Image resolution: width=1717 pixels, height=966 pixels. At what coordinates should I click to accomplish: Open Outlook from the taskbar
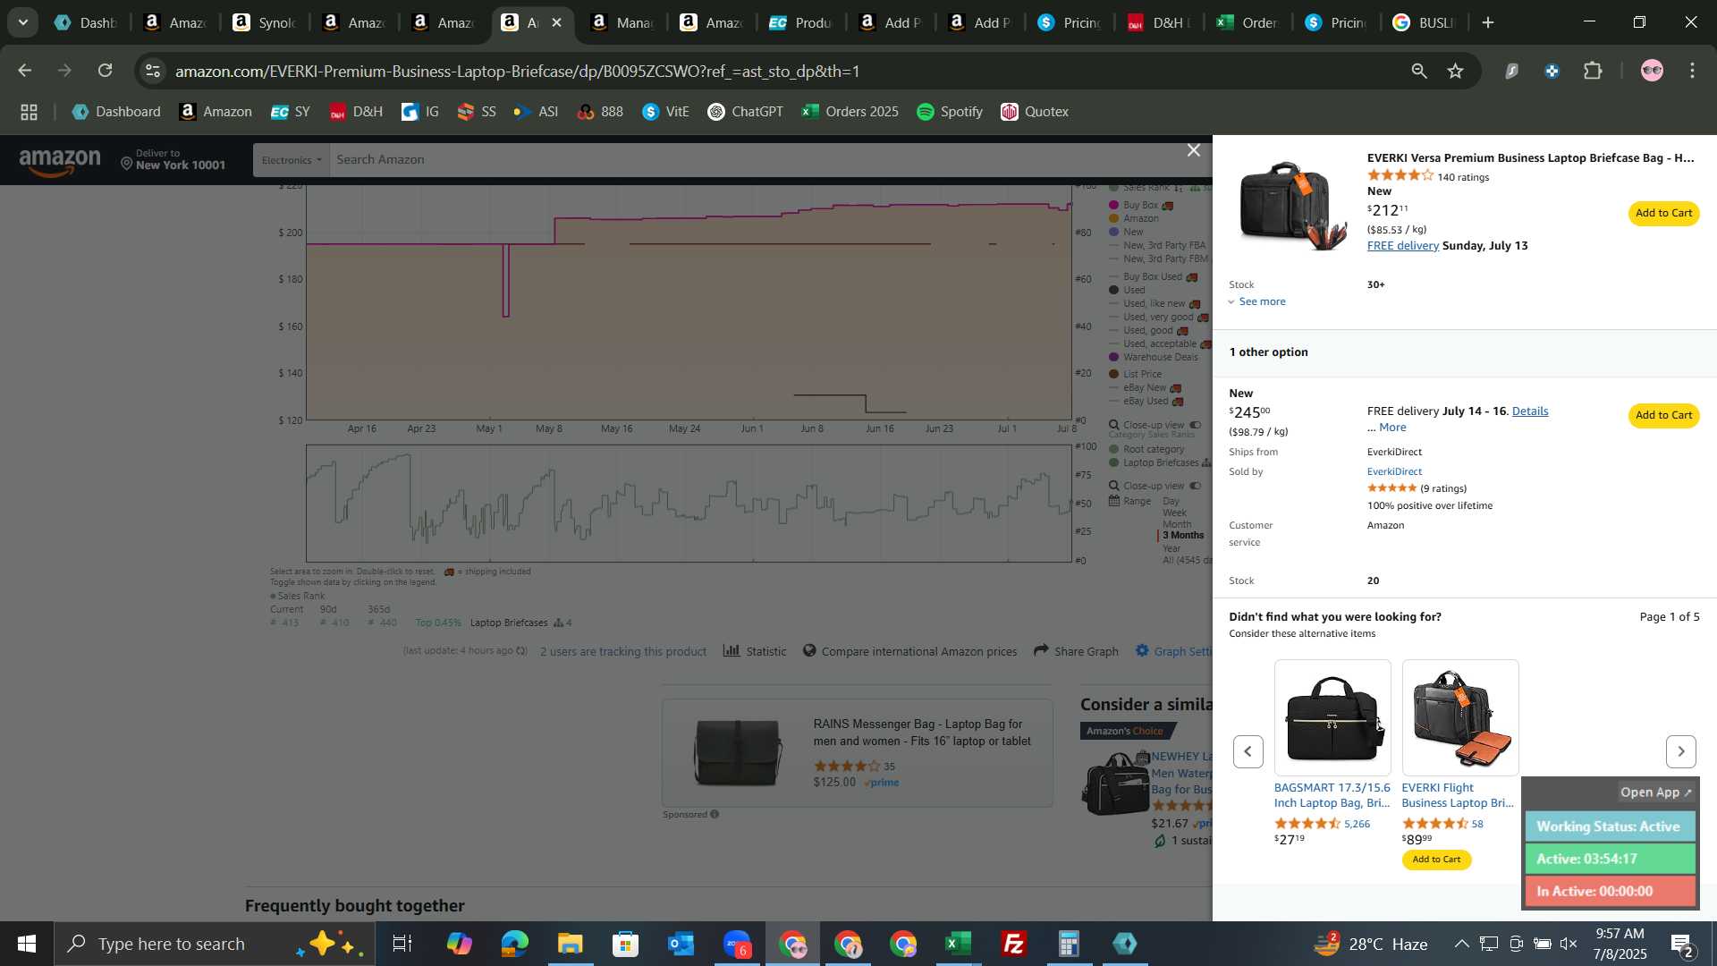pyautogui.click(x=681, y=944)
